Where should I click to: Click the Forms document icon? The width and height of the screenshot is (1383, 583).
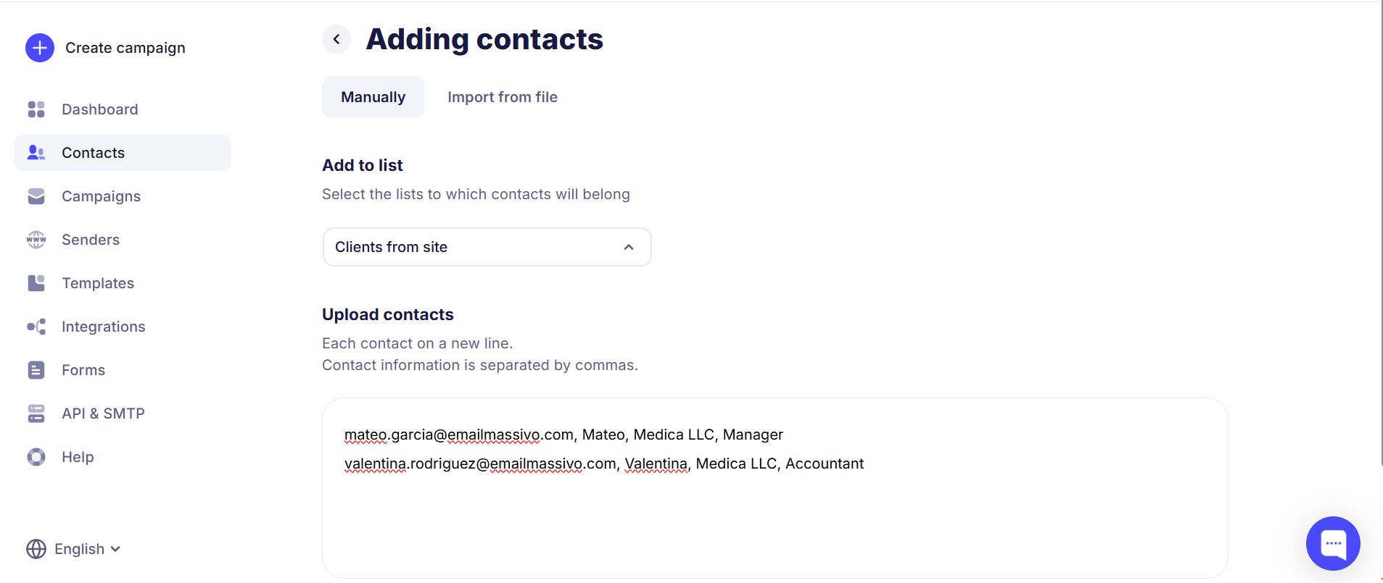[x=36, y=370]
